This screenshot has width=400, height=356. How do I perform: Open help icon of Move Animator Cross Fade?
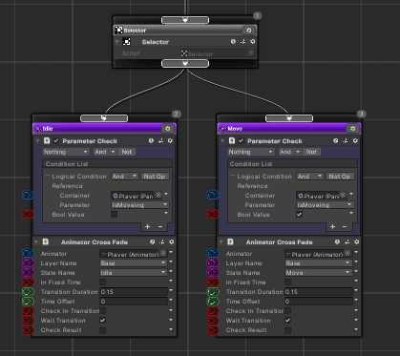tap(337, 242)
